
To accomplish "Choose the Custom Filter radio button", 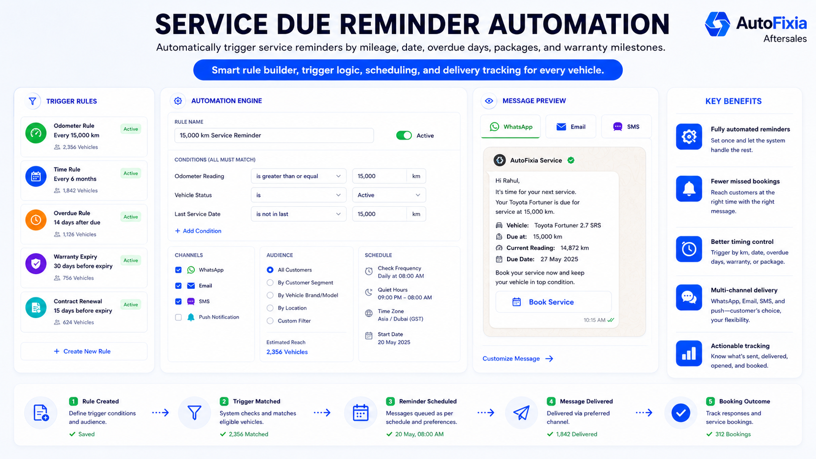I will [x=270, y=320].
